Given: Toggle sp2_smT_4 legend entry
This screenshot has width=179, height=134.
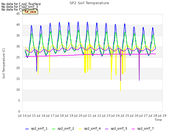Looking at the screenshot, I should point(89,129).
